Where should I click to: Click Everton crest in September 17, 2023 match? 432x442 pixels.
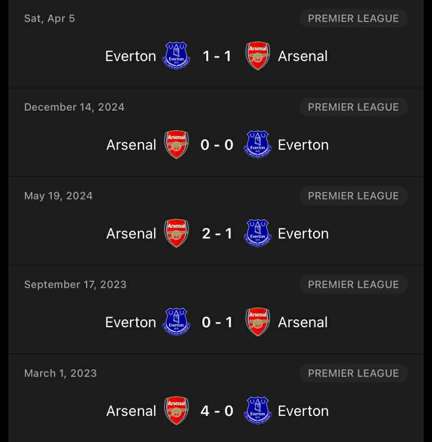[176, 322]
